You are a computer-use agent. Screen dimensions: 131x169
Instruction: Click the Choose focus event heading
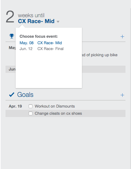[x=39, y=36]
